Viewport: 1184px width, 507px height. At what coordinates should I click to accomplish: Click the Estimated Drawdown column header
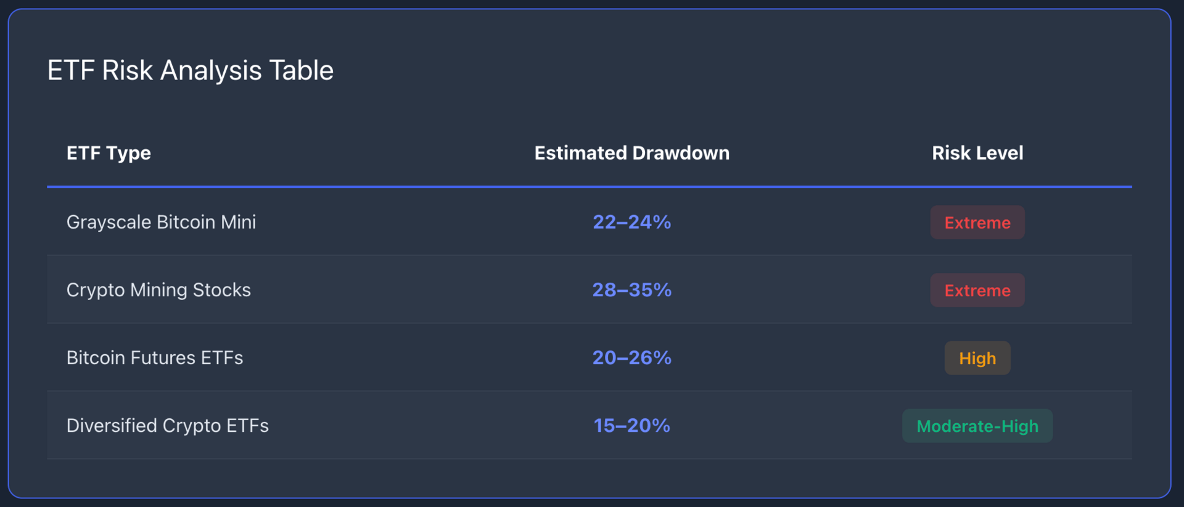coord(631,153)
